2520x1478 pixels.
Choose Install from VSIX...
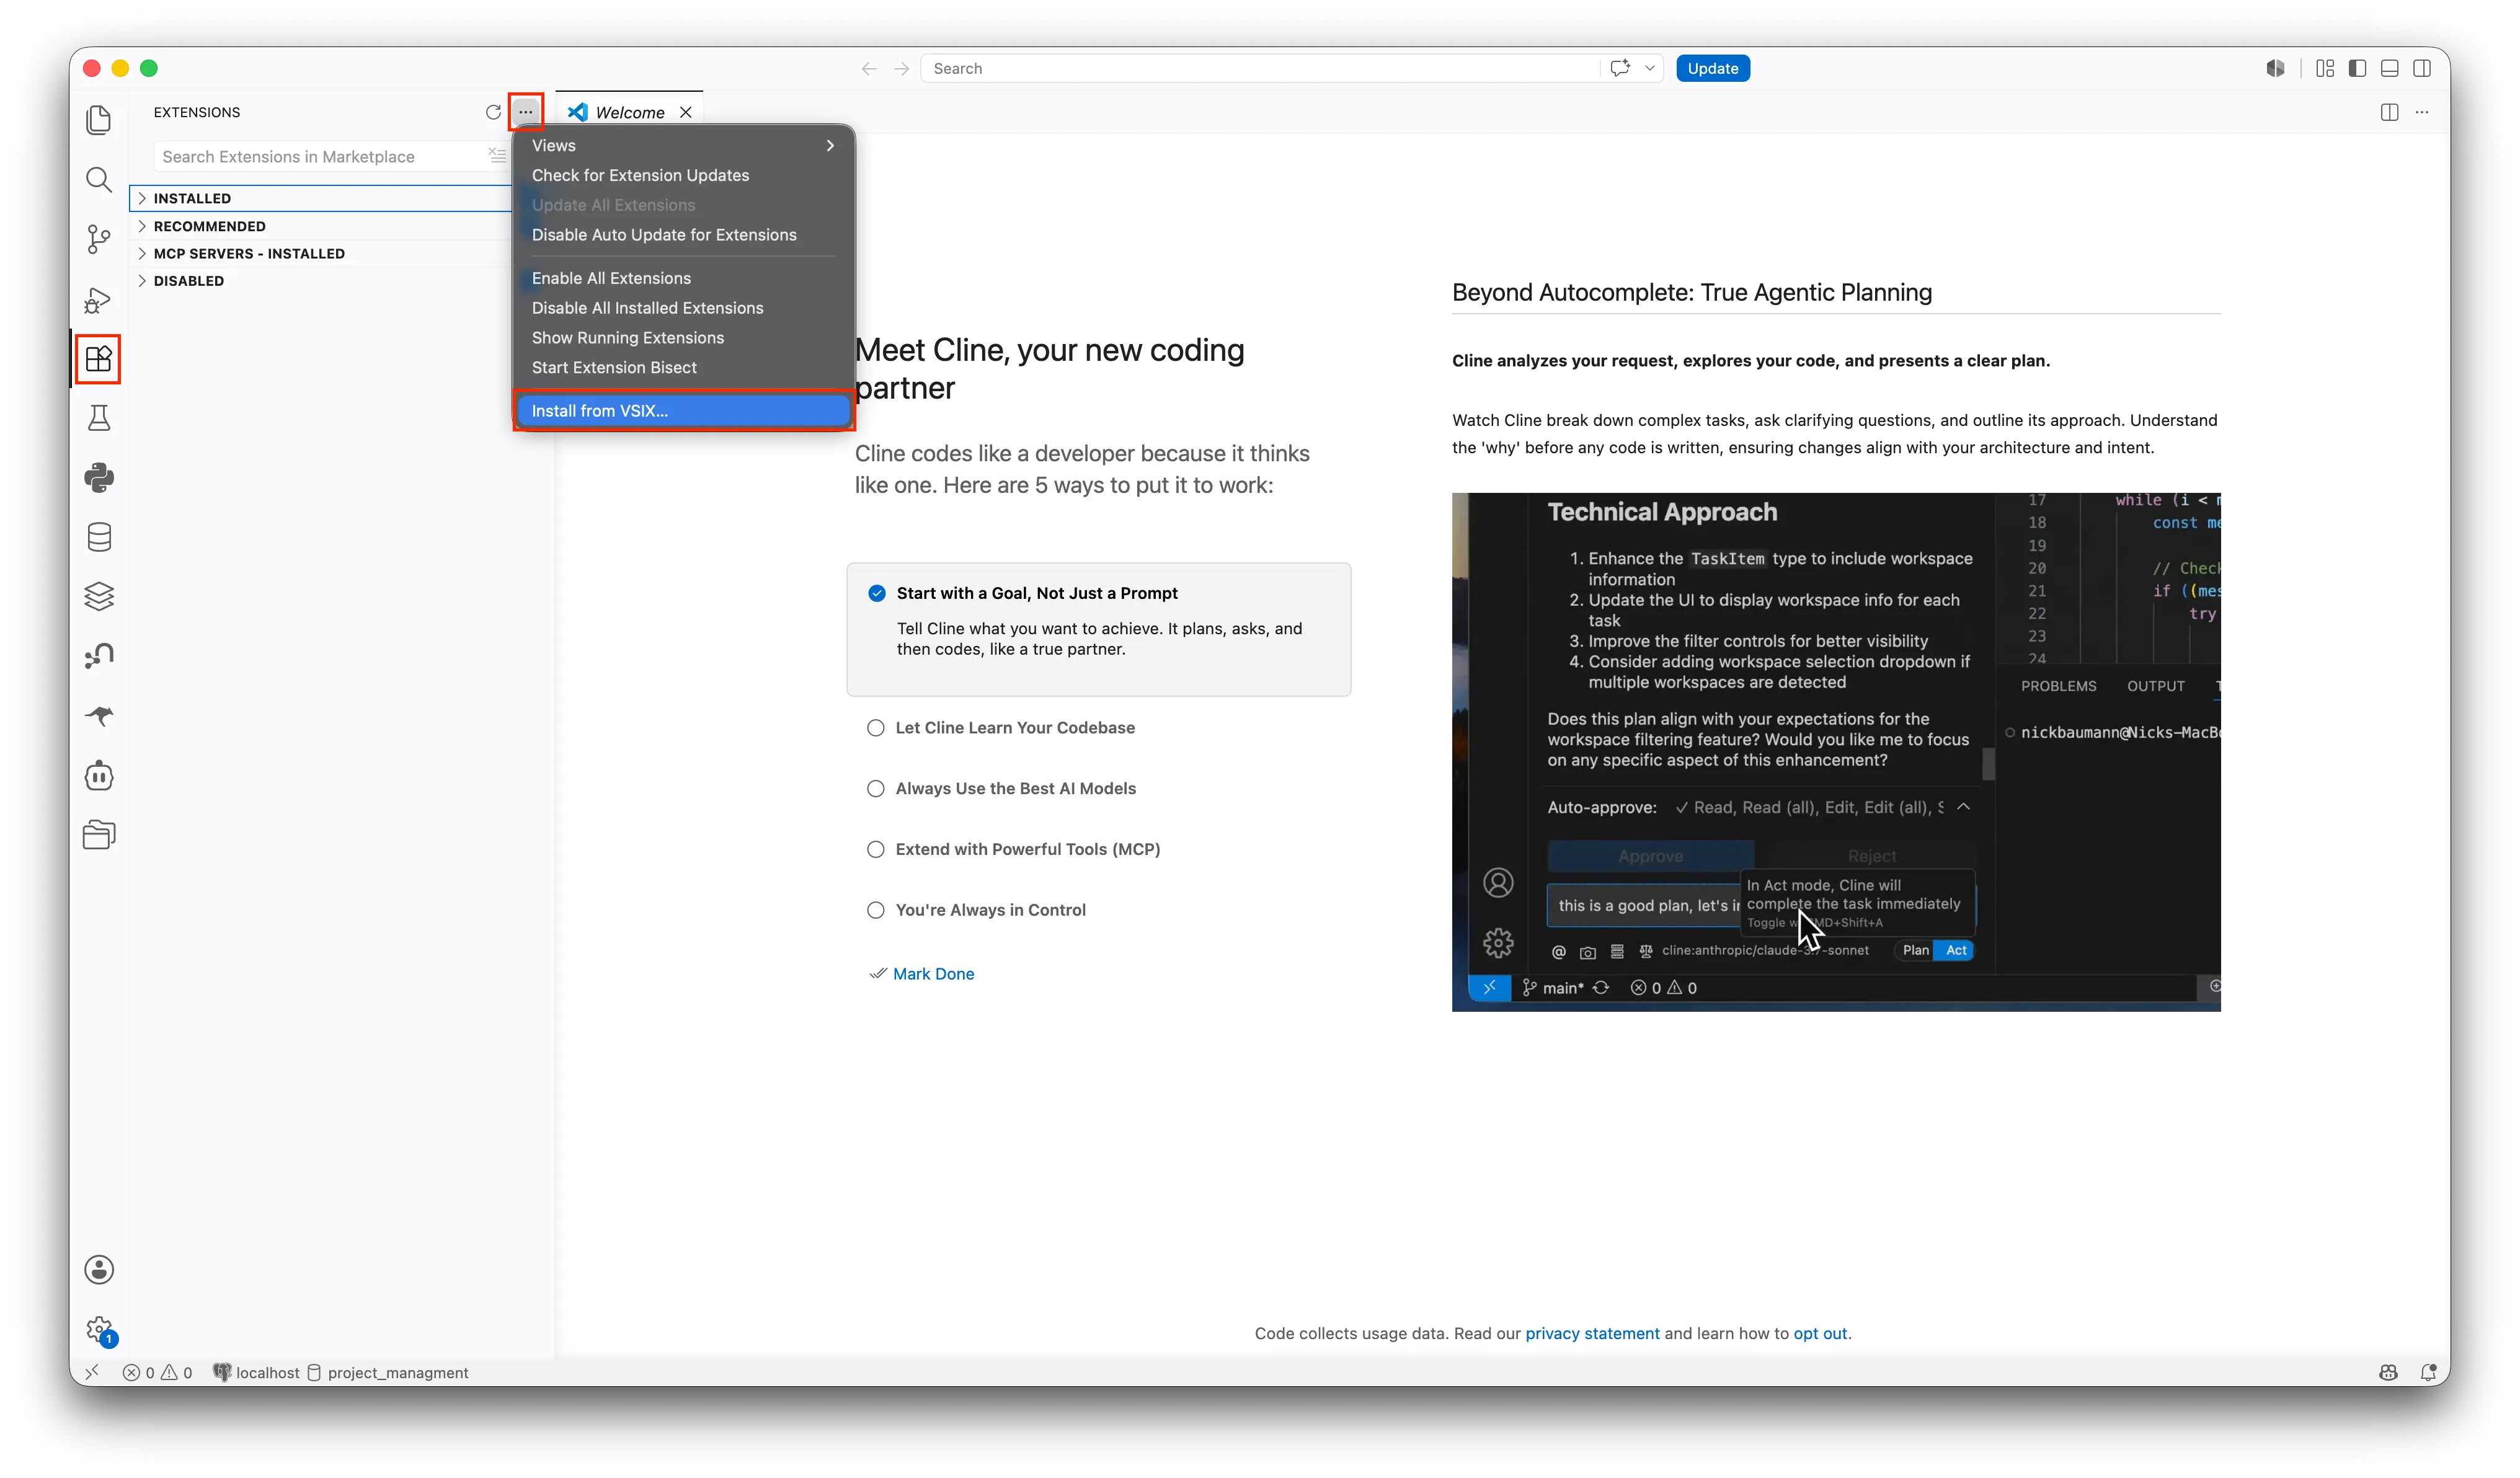coord(683,411)
